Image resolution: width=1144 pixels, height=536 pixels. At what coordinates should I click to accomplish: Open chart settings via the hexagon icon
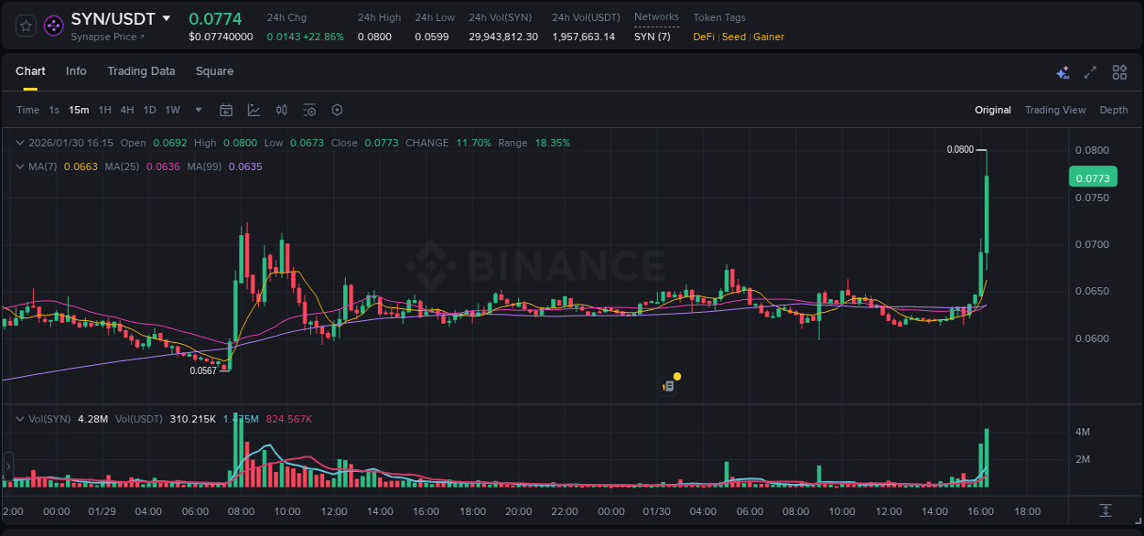337,110
